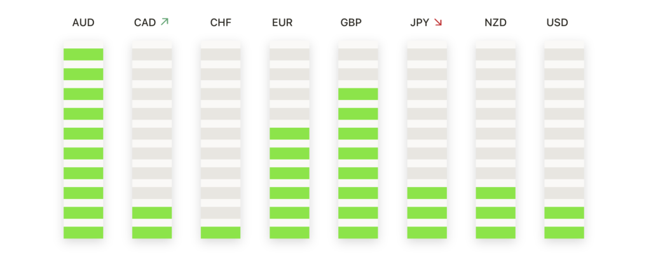The height and width of the screenshot is (262, 651).
Task: Click the CHF currency heading
Action: click(221, 22)
